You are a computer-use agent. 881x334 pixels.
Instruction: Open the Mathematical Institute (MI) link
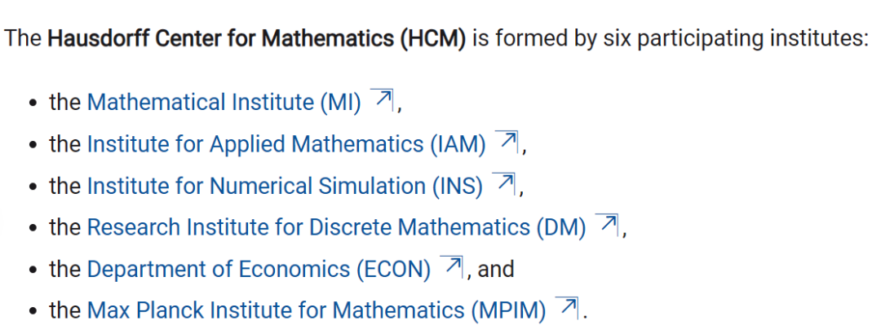[224, 103]
